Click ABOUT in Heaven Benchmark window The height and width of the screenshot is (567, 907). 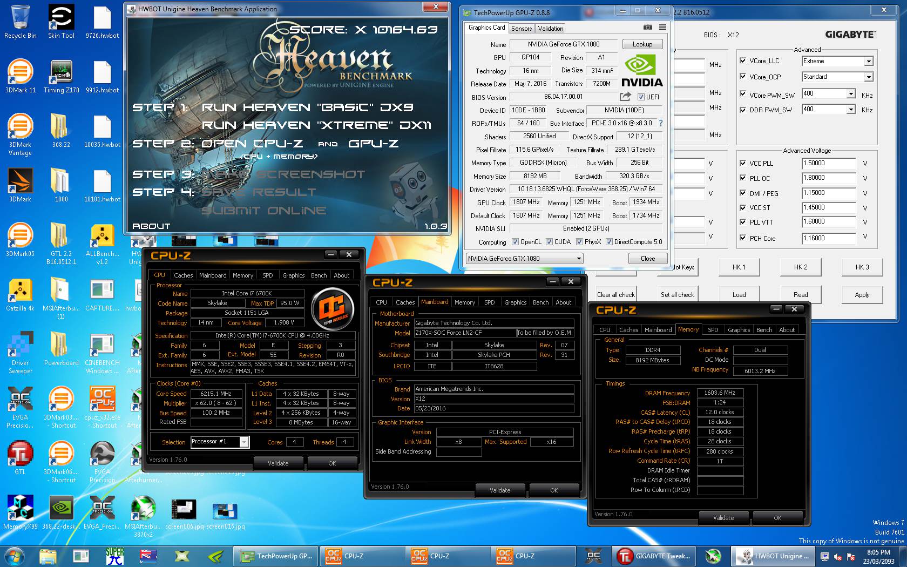coord(151,226)
